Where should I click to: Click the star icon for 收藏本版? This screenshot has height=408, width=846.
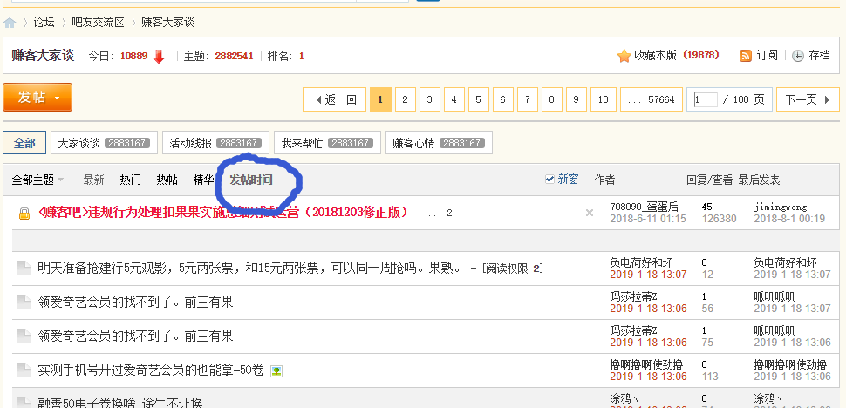(x=624, y=56)
